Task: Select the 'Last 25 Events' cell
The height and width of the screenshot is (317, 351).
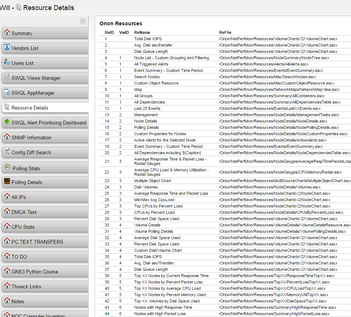Action: (x=147, y=108)
